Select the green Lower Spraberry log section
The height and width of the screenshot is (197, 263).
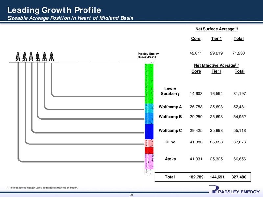[x=149, y=84]
